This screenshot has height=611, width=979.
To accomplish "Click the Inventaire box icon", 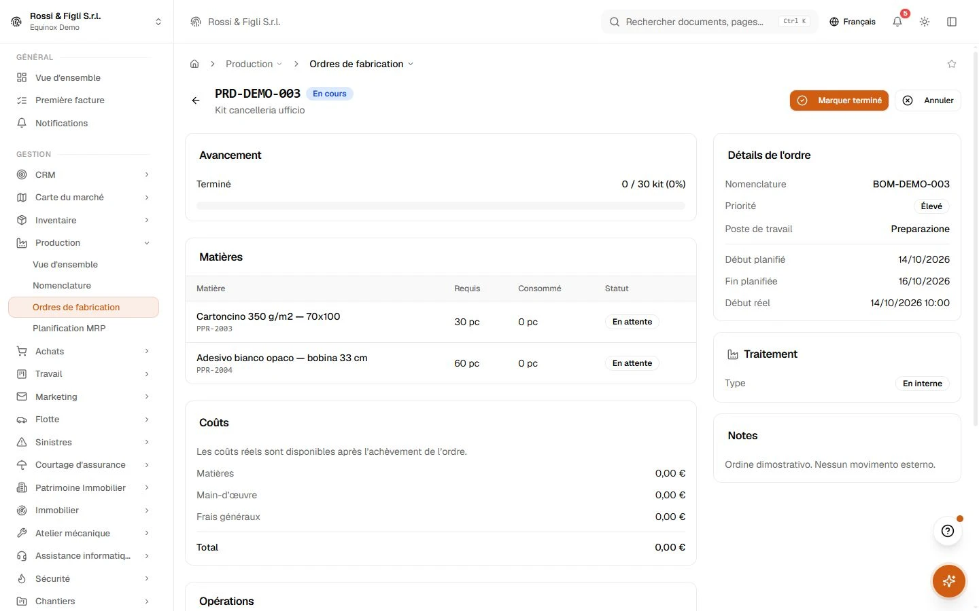I will [22, 220].
